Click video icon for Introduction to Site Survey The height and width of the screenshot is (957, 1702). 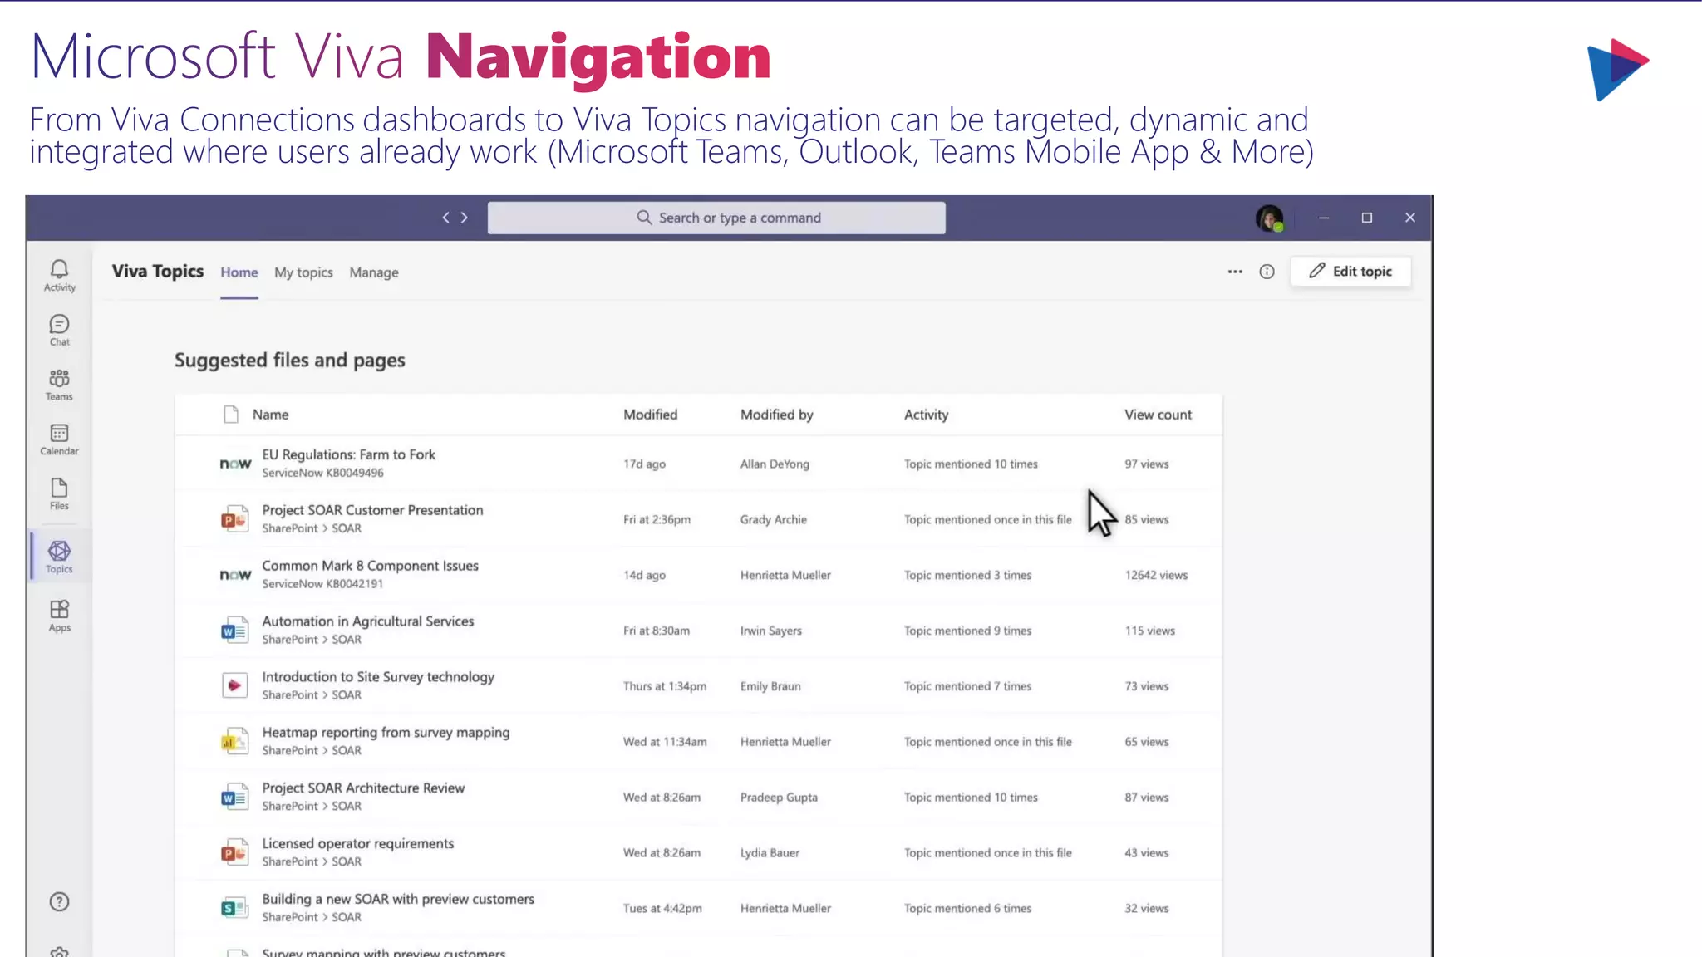[234, 685]
